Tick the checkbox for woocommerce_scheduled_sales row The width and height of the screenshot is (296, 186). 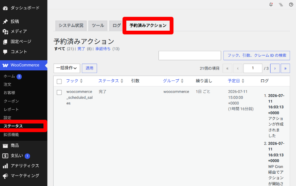tap(59, 92)
